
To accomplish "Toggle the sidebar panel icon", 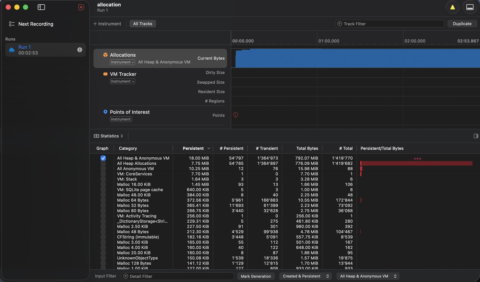I will point(41,7).
